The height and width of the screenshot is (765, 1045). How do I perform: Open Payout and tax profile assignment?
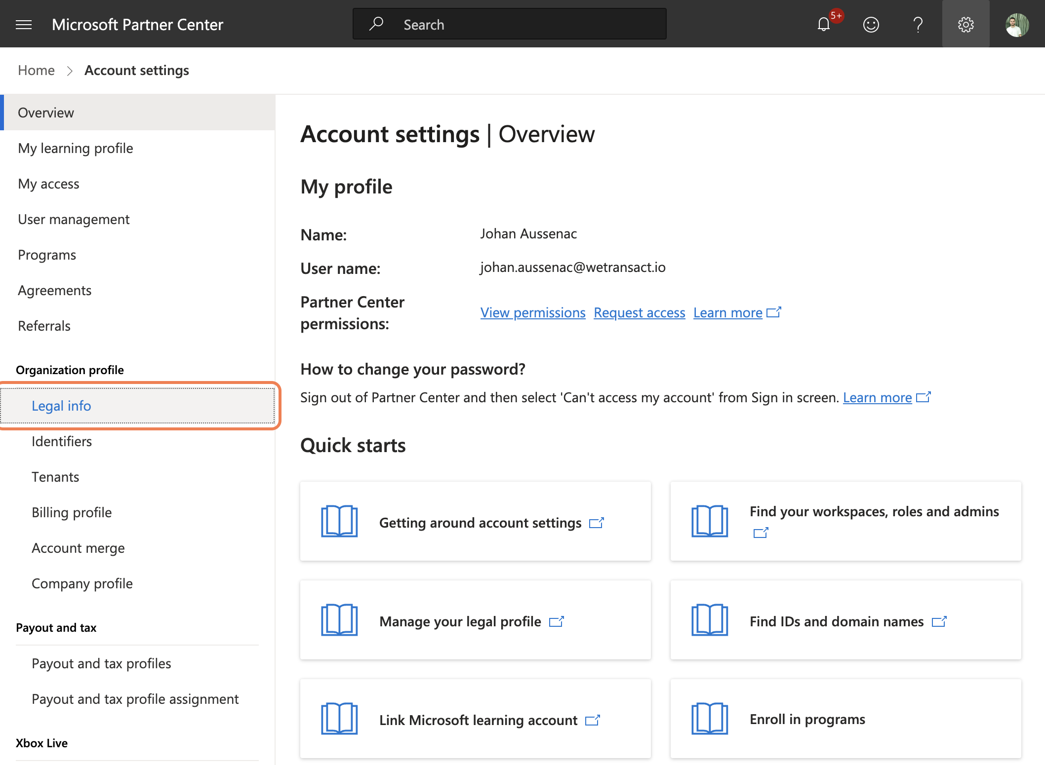point(138,699)
